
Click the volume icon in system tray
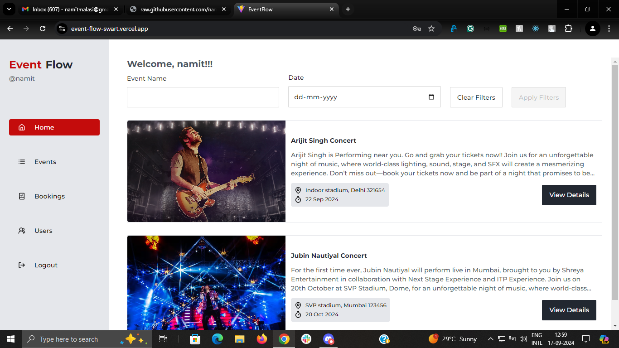[523, 339]
